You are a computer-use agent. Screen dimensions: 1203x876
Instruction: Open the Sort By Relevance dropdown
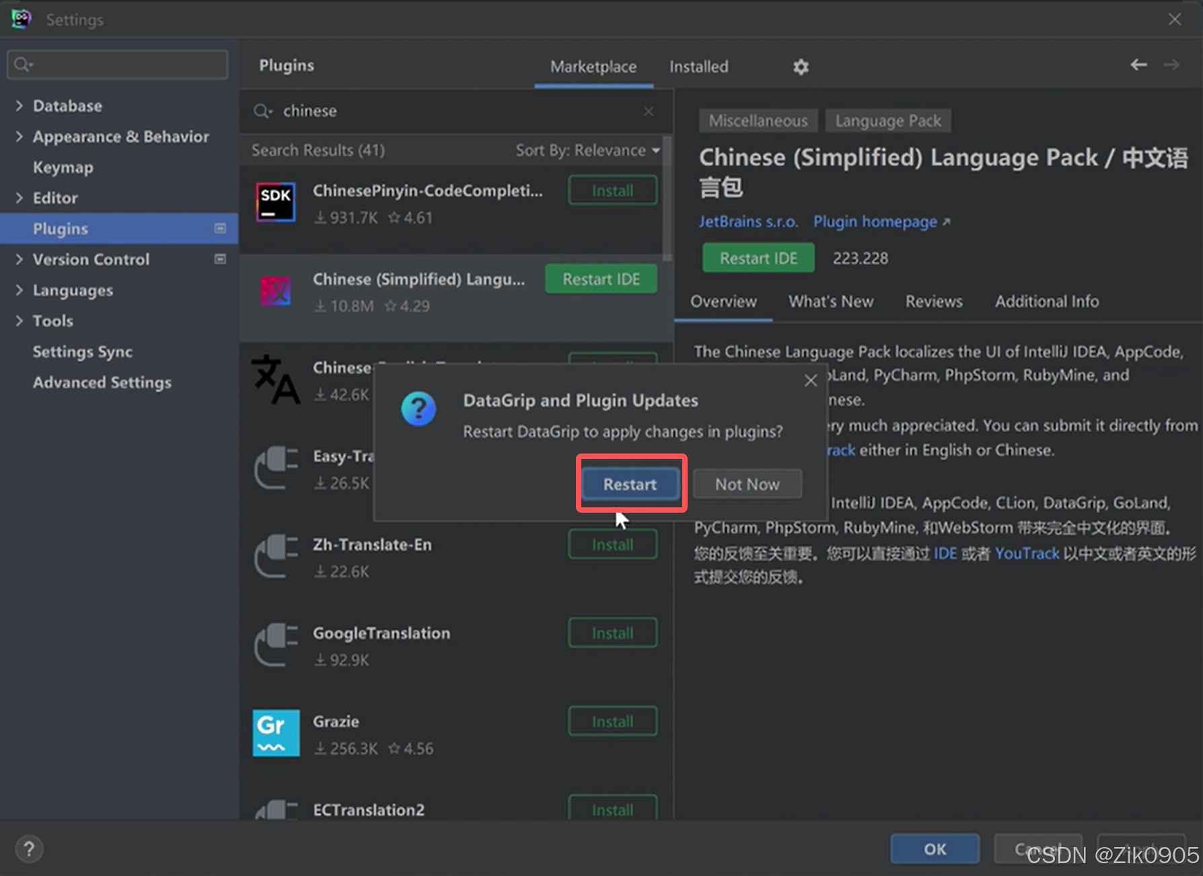[587, 150]
